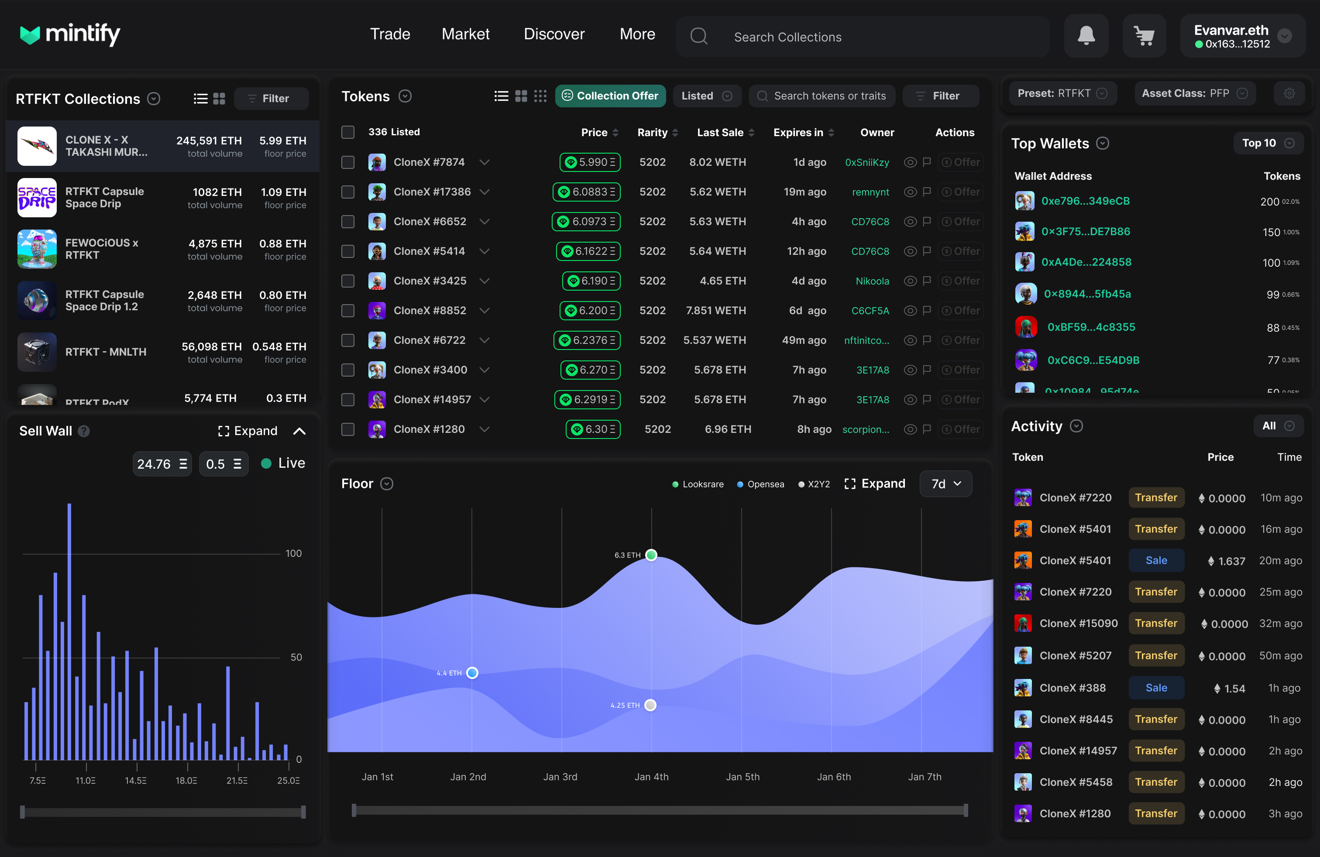This screenshot has height=857, width=1320.
Task: Open Tokens panel options circle icon
Action: pos(405,96)
